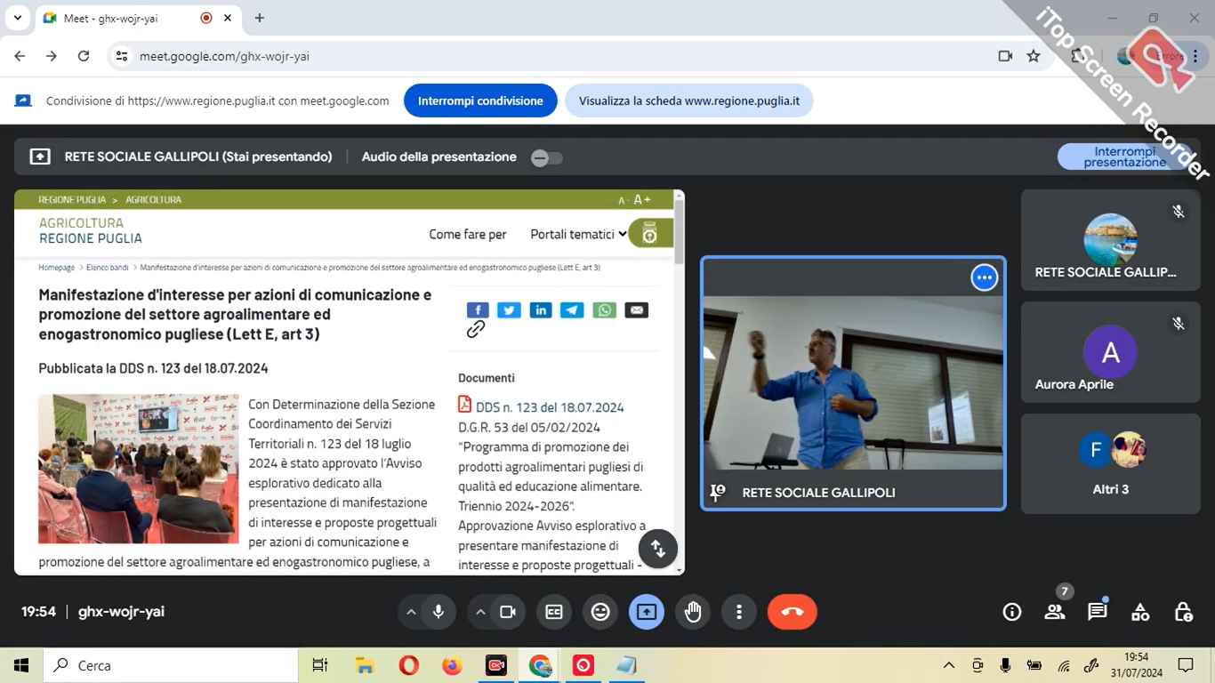1215x683 pixels.
Task: Raise hand in the meeting
Action: coord(693,612)
